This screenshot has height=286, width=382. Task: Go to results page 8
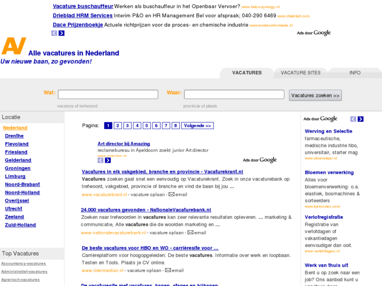tap(175, 125)
